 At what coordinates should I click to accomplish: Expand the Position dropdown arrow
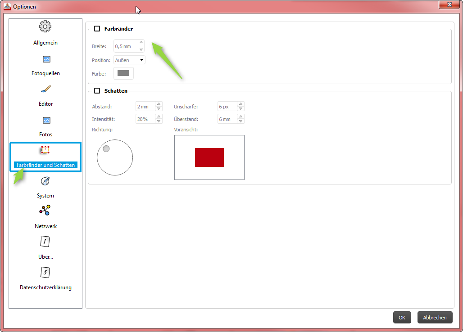tap(141, 60)
